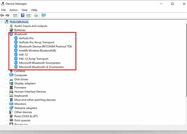Collapse the HubulaBubula root node
The width and height of the screenshot is (187, 134).
[x=2, y=22]
